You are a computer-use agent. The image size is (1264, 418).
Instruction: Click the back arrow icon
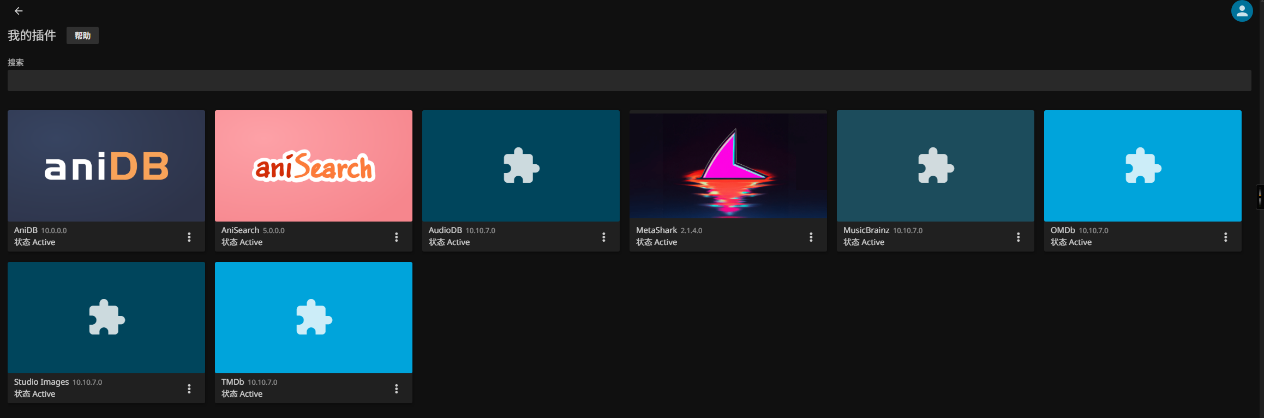tap(19, 11)
